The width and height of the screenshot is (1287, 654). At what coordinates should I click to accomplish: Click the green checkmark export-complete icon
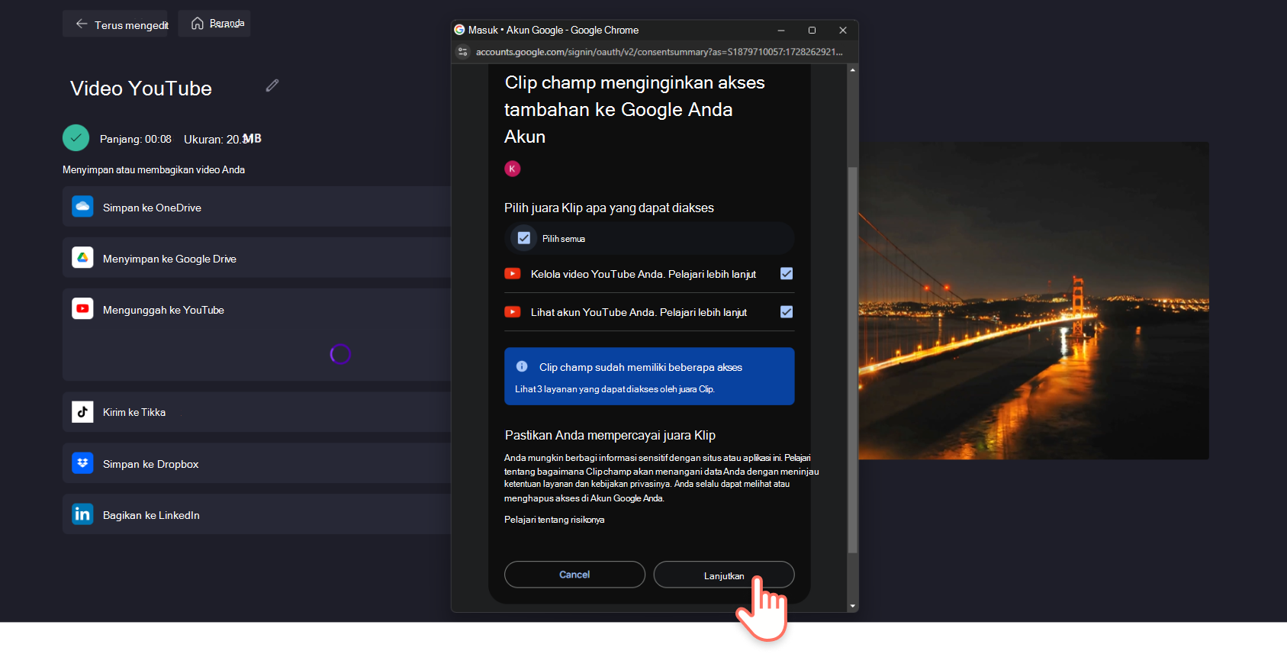(76, 138)
